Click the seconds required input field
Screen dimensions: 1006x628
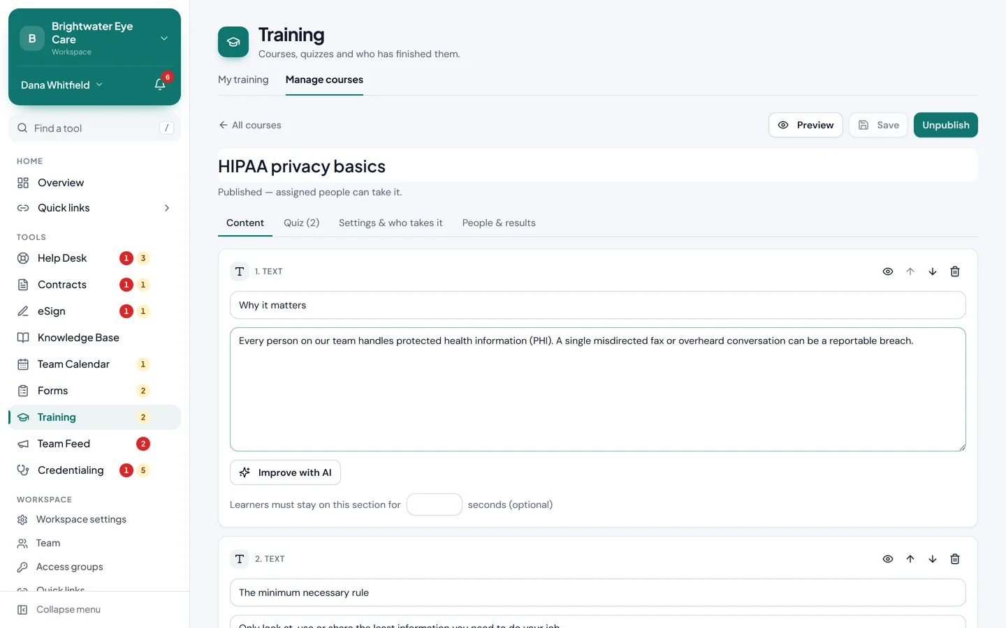click(435, 504)
